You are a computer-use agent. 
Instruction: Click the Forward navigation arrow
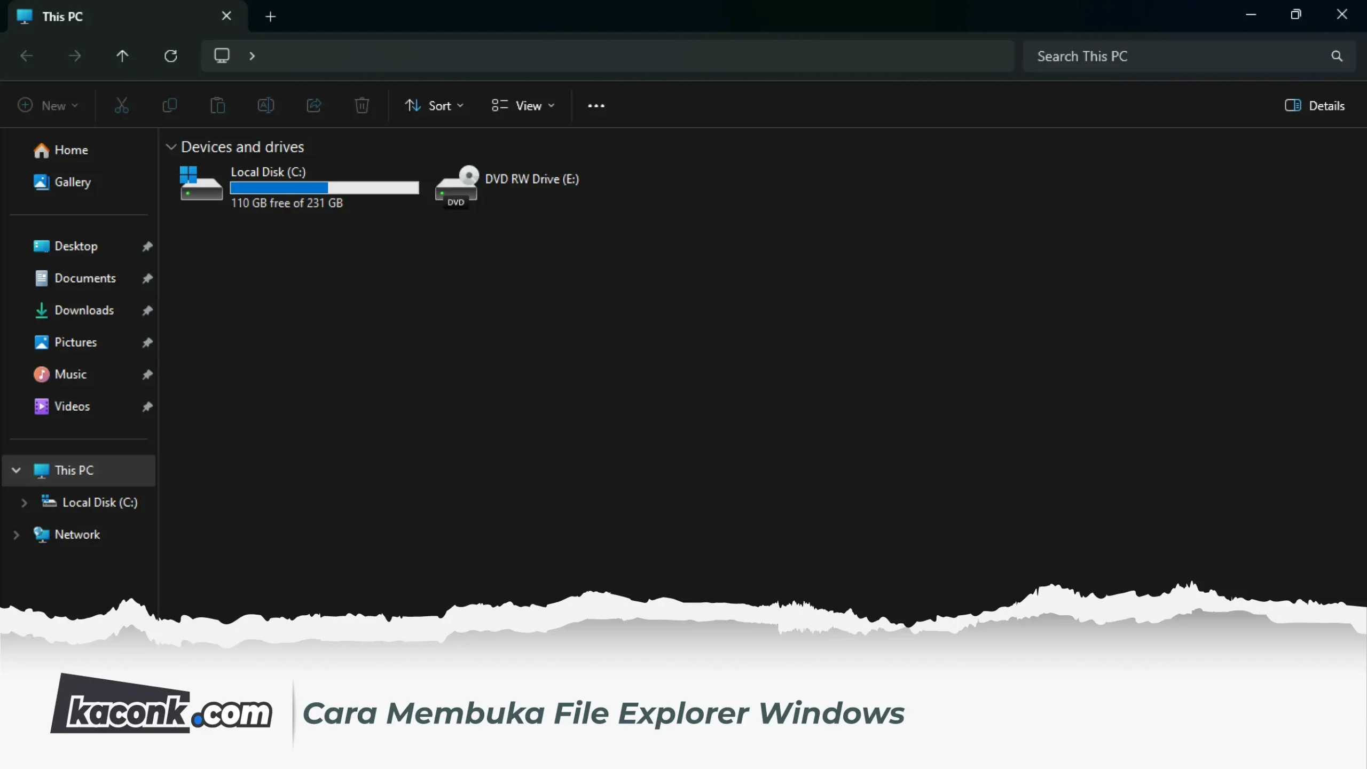[75, 56]
